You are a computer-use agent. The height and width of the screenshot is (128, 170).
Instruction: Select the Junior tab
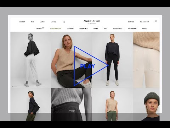(x=42, y=22)
